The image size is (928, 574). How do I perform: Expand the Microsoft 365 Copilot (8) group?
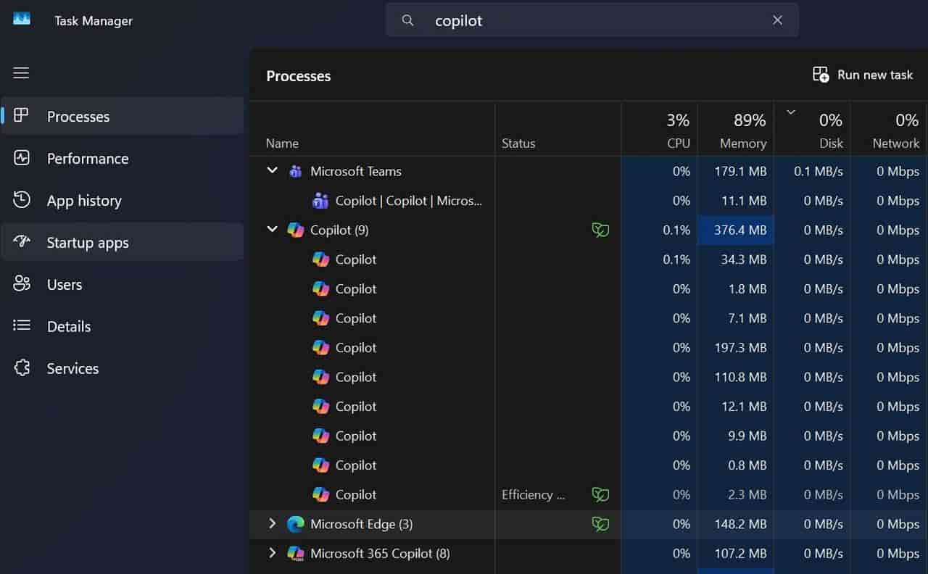pyautogui.click(x=273, y=553)
